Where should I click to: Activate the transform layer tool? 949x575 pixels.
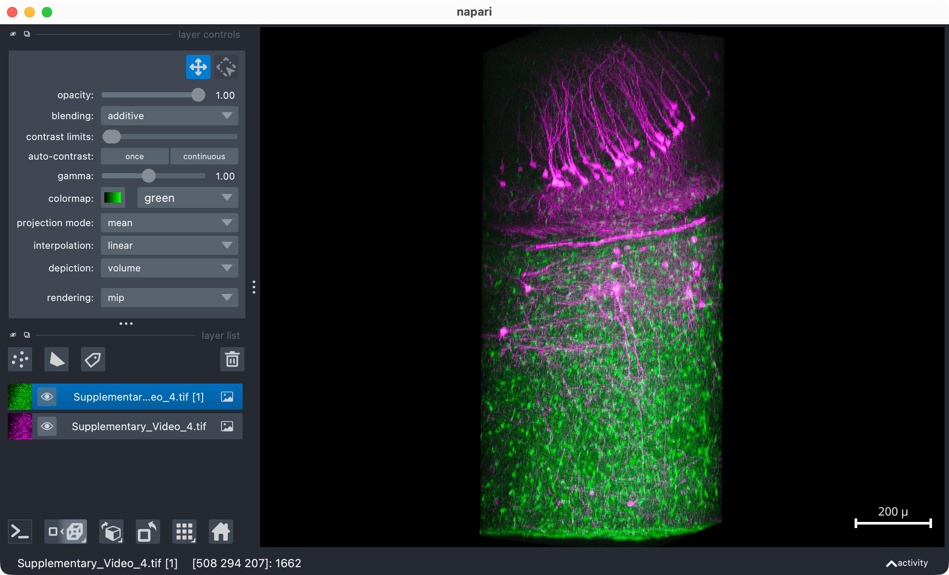click(x=226, y=67)
